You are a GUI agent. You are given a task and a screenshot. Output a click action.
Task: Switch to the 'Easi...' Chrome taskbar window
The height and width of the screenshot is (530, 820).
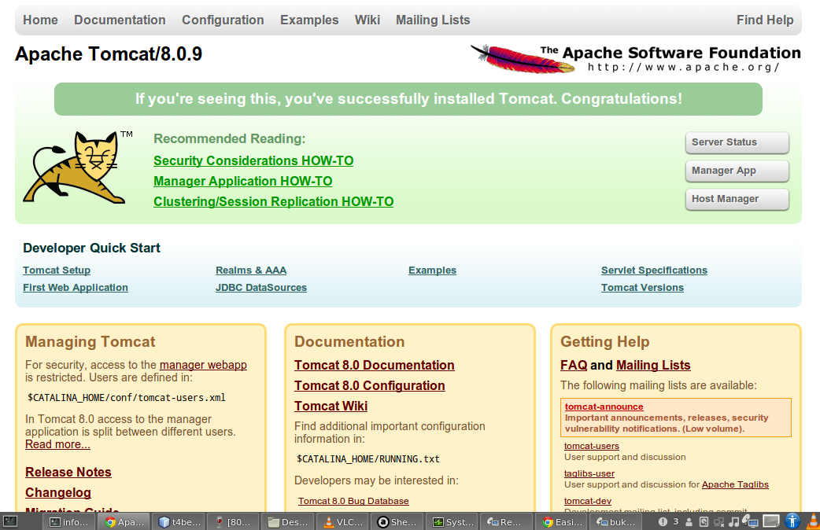pos(560,521)
